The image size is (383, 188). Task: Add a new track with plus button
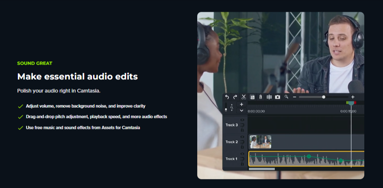click(x=242, y=105)
